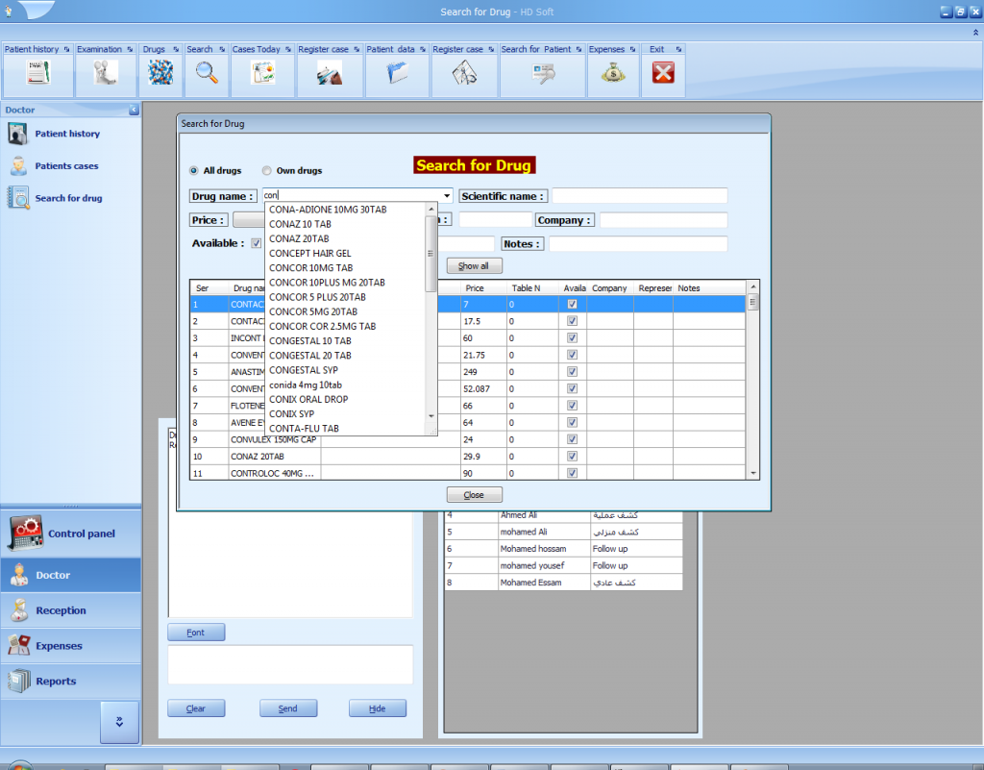Click the Notes input field
This screenshot has height=770, width=984.
(638, 244)
